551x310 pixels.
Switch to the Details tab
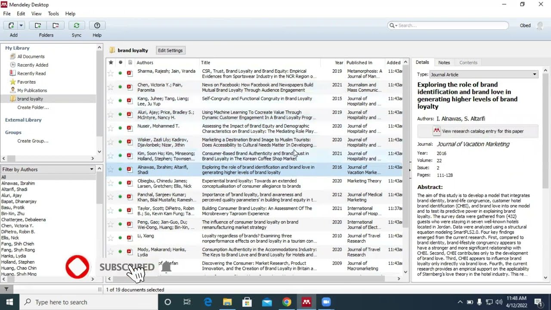tap(422, 62)
